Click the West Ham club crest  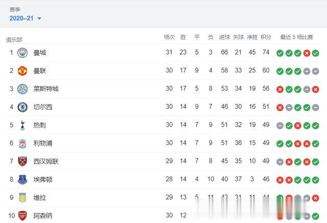[22, 161]
